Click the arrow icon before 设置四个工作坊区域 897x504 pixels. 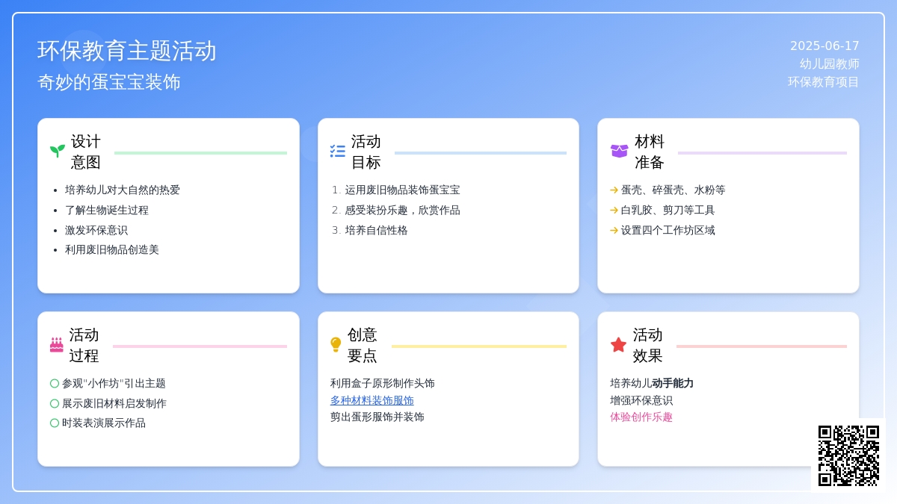(614, 231)
